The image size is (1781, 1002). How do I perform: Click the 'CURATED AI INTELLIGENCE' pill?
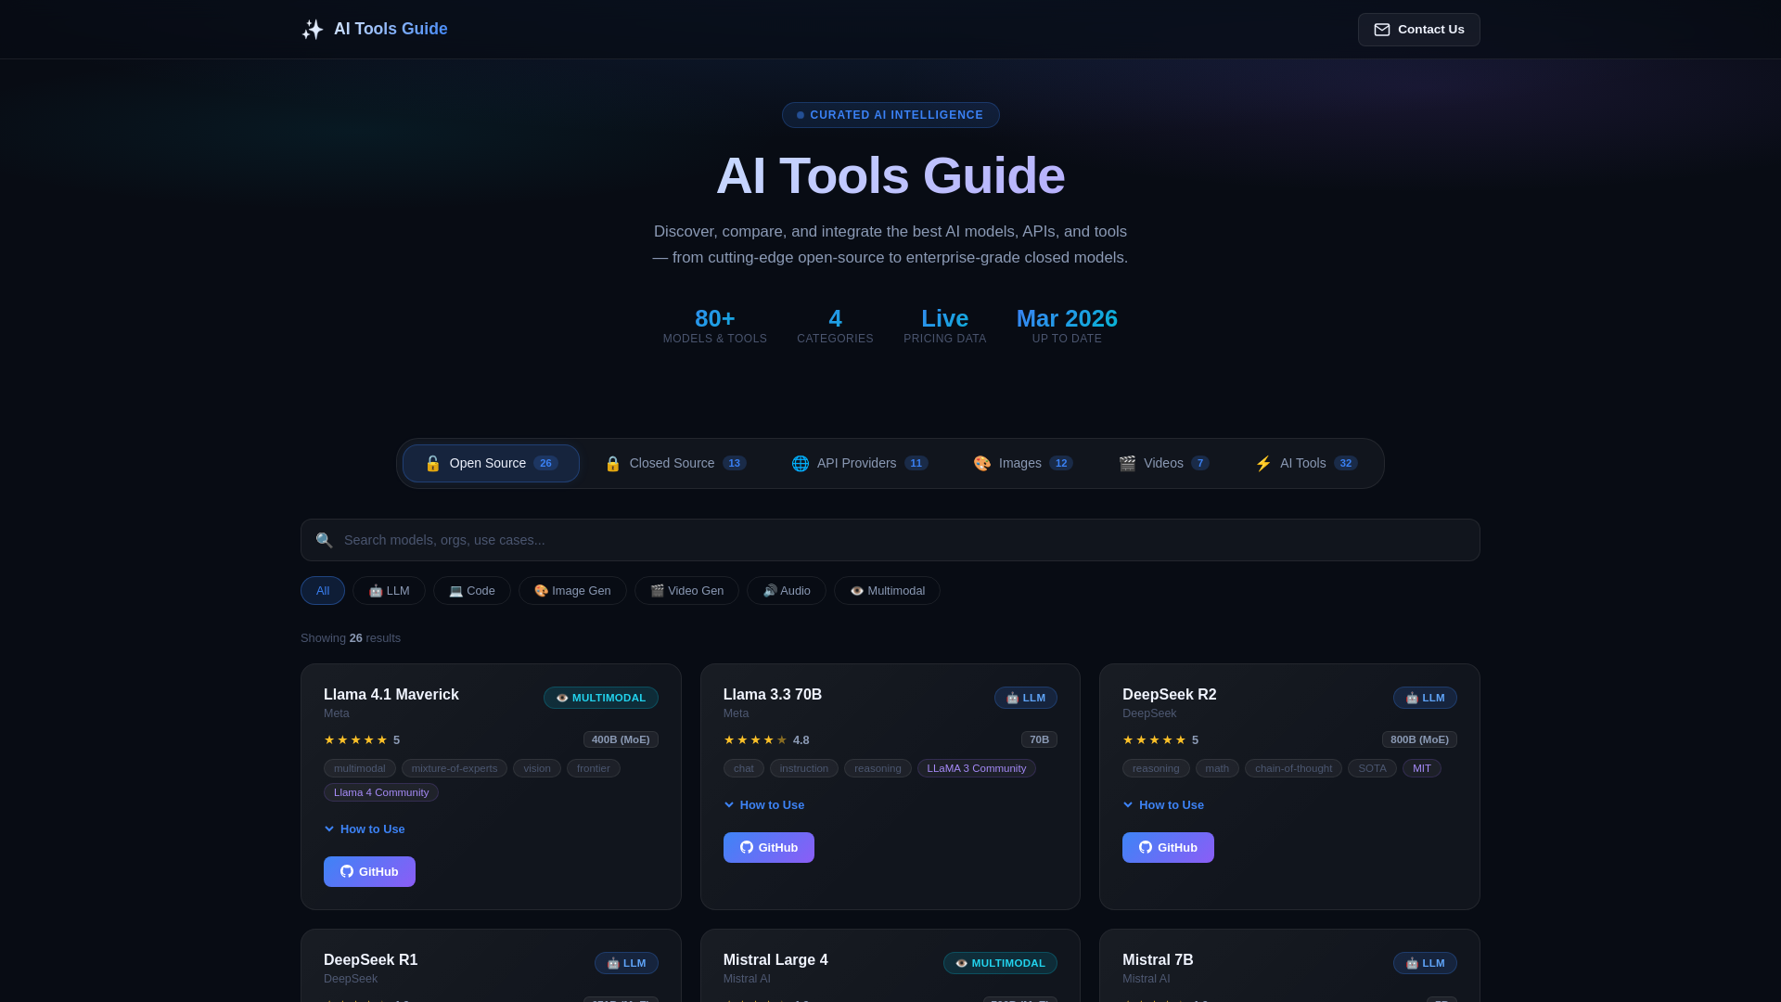pyautogui.click(x=890, y=115)
